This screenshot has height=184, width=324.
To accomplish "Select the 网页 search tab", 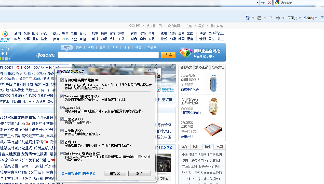I will point(66,48).
